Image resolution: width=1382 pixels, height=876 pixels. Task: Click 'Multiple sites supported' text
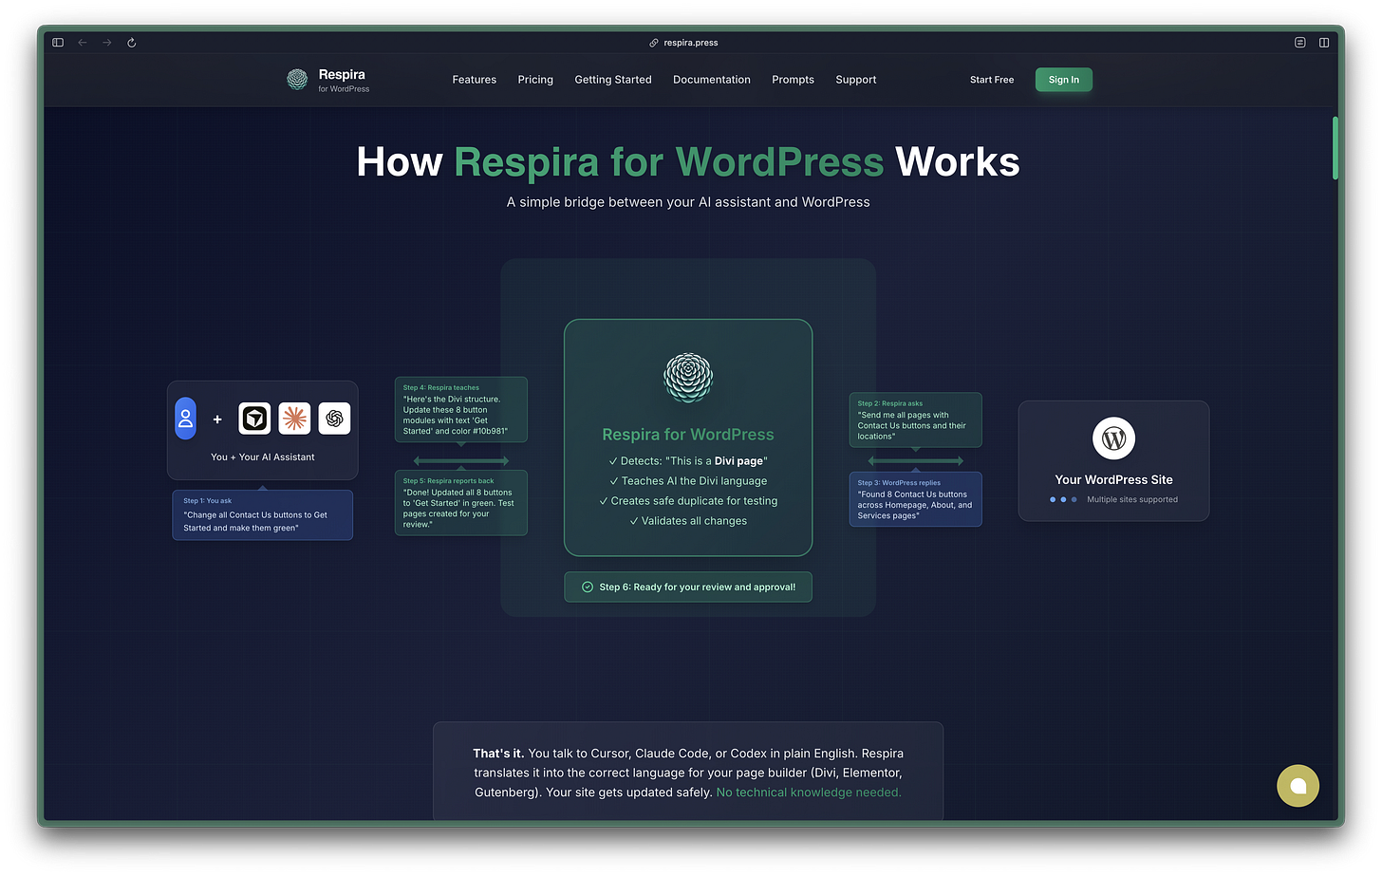tap(1132, 500)
